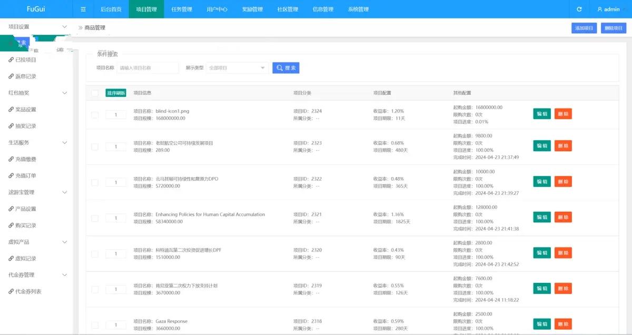The height and width of the screenshot is (335, 632).
Task: Click the FuGui logo text
Action: click(35, 9)
